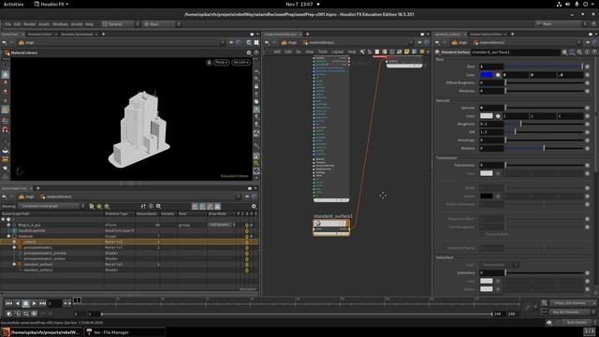Screen dimensions: 599x337
Task: Open the Houdini project window in taskbar
Action: point(41,332)
